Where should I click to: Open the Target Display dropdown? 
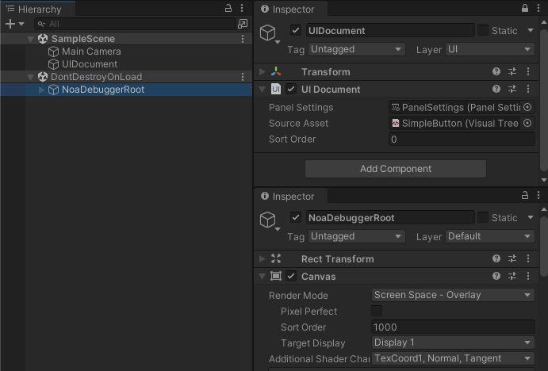pos(453,342)
